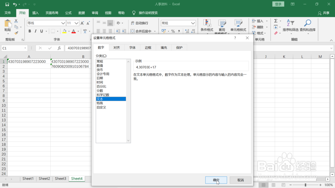This screenshot has height=188, width=335.
Task: Switch to the 插入 ribbon tab
Action: (x=36, y=13)
